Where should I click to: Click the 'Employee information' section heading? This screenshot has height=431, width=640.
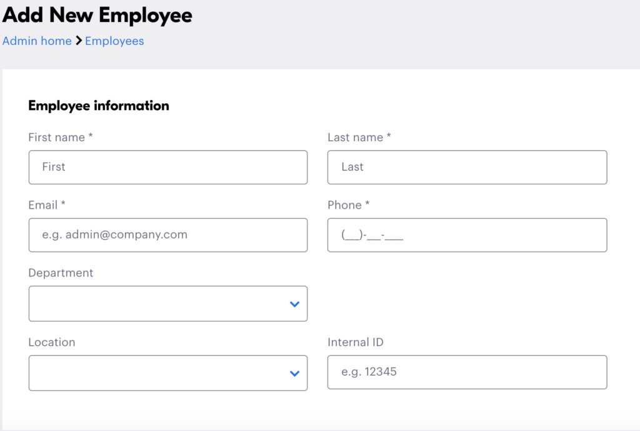(98, 106)
